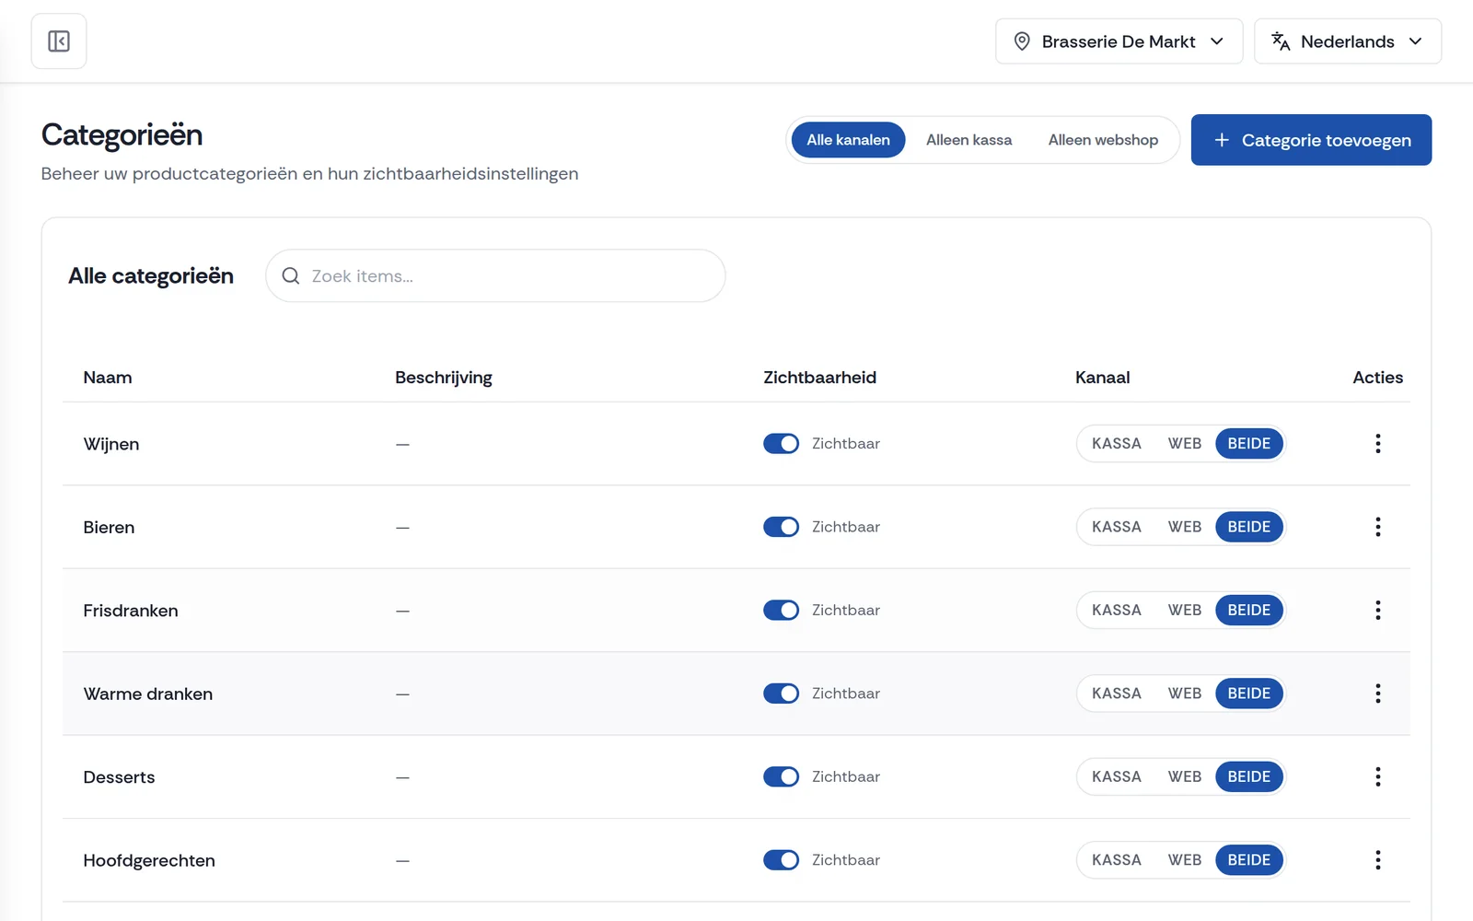Select the Warme dranken category name
Viewport: 1473px width, 921px height.
tap(148, 694)
